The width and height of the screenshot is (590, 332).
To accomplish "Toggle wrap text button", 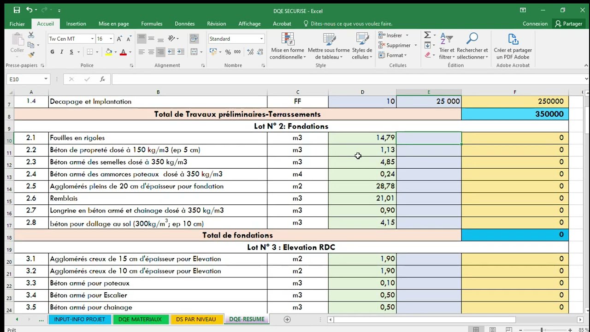I will coord(194,39).
